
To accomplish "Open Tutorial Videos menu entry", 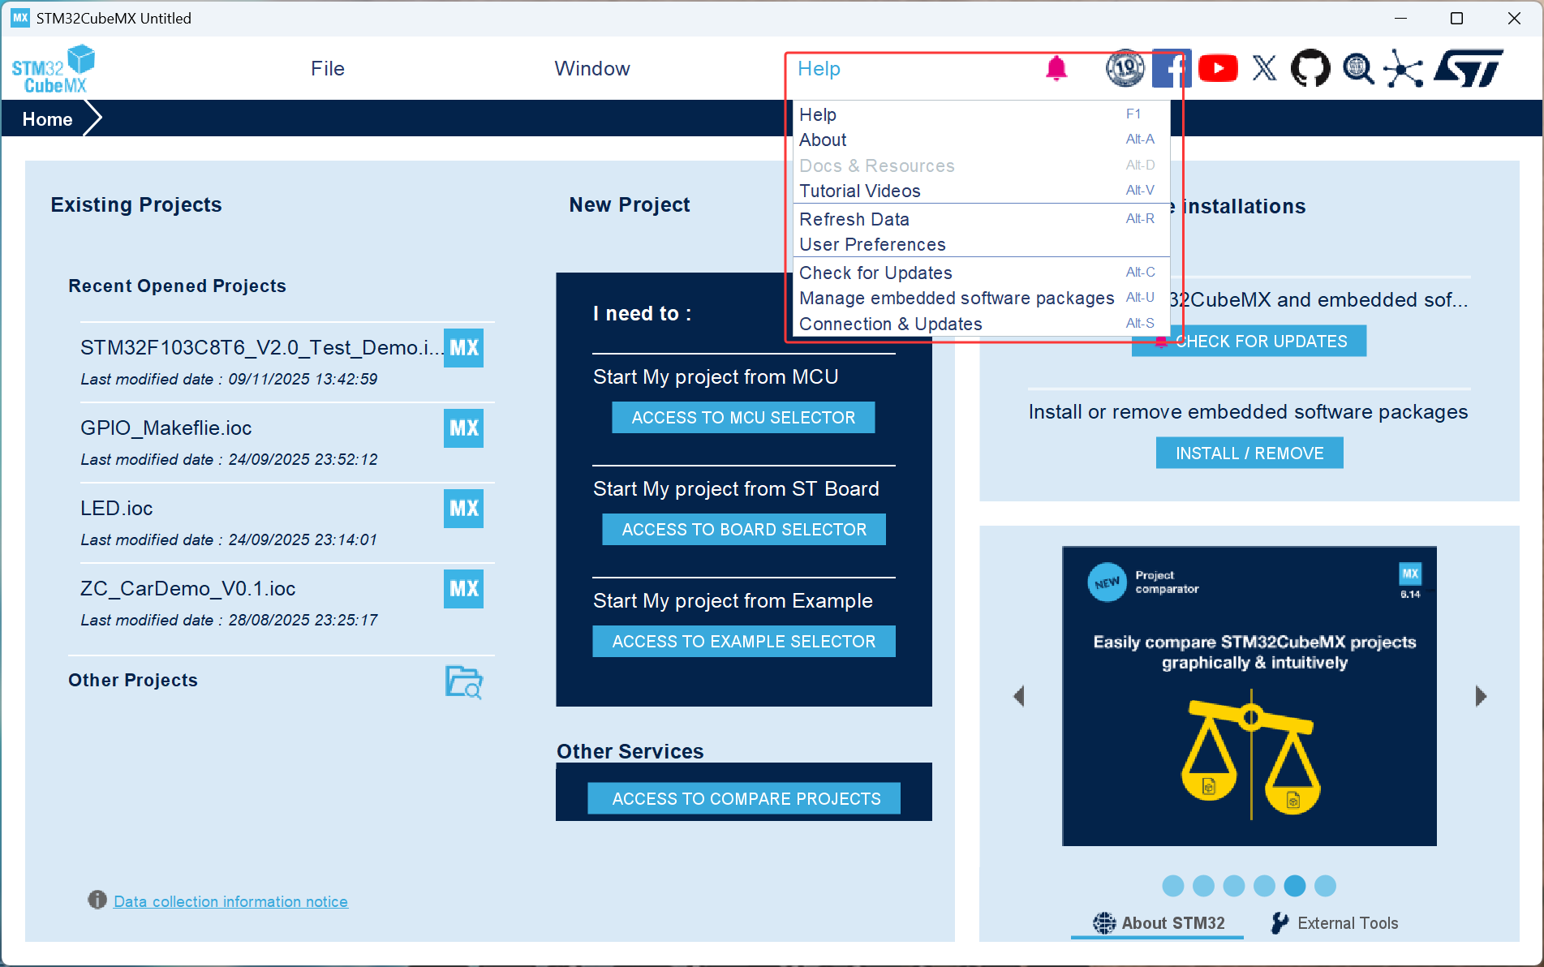I will coord(981,191).
